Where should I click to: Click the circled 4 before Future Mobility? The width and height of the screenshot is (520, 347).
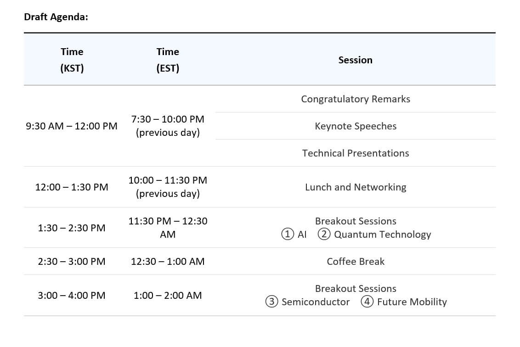click(367, 302)
